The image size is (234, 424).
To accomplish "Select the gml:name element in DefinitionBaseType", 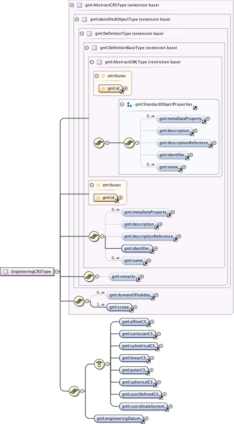I will click(134, 260).
